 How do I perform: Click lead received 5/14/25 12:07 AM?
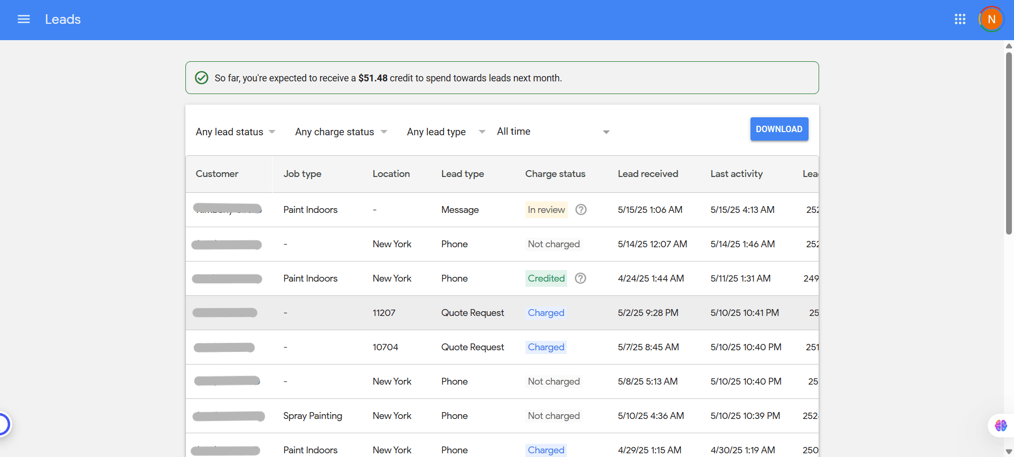(x=653, y=244)
